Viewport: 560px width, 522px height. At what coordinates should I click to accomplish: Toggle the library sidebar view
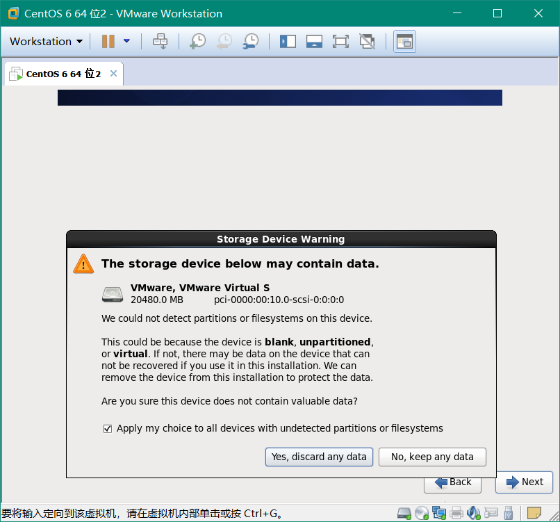point(288,42)
